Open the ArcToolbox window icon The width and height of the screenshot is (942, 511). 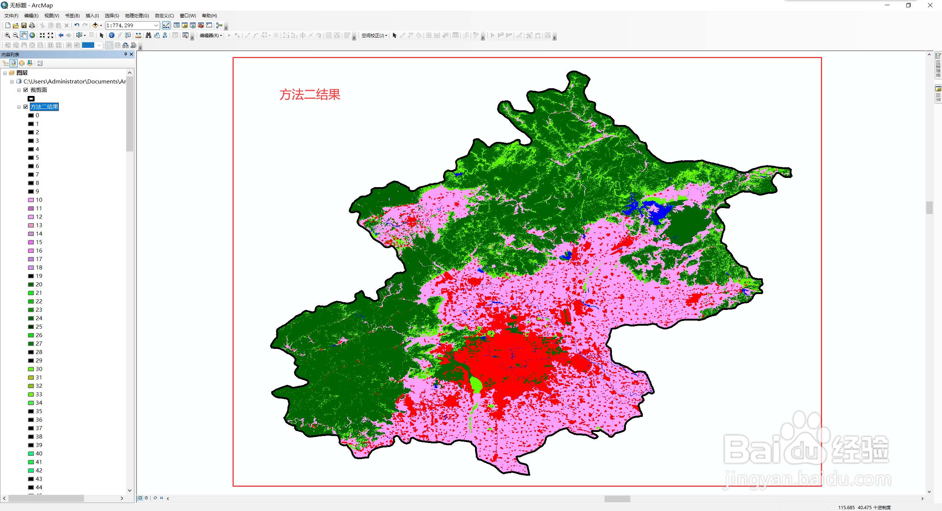click(201, 25)
